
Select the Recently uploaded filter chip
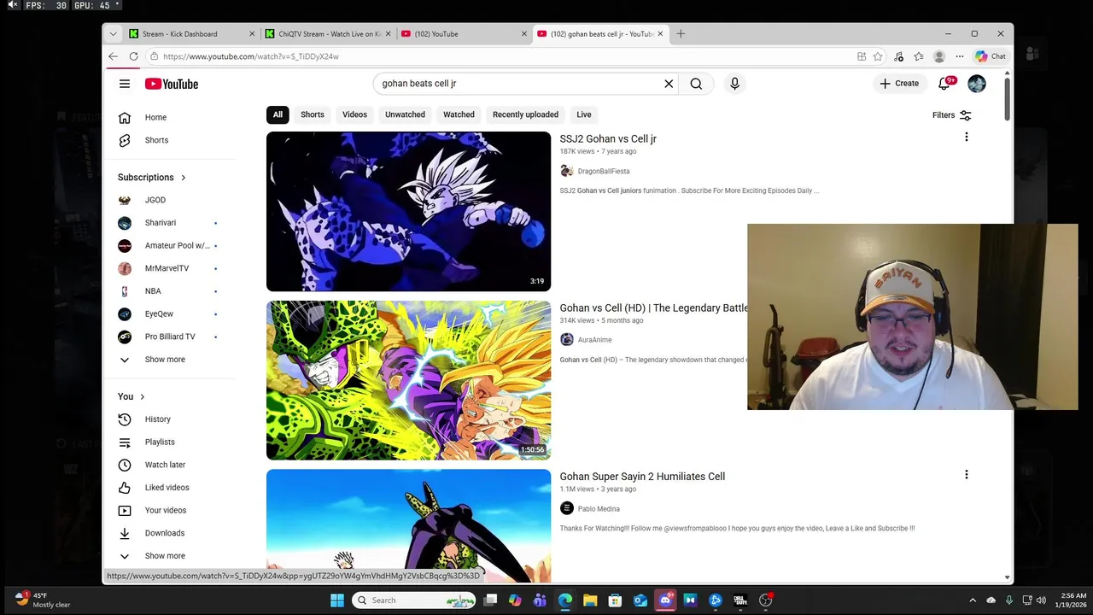(525, 114)
